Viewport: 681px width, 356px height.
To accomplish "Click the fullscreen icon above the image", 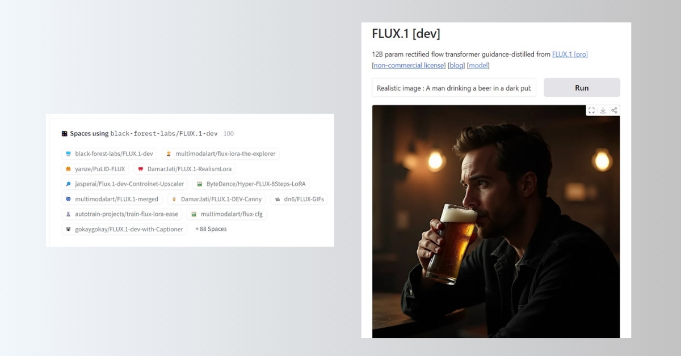I will pos(591,111).
